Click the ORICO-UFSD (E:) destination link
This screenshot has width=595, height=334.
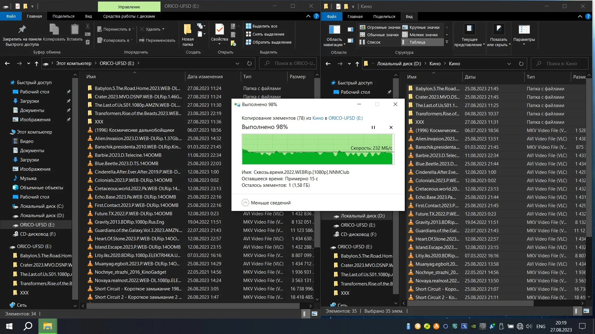(x=345, y=118)
